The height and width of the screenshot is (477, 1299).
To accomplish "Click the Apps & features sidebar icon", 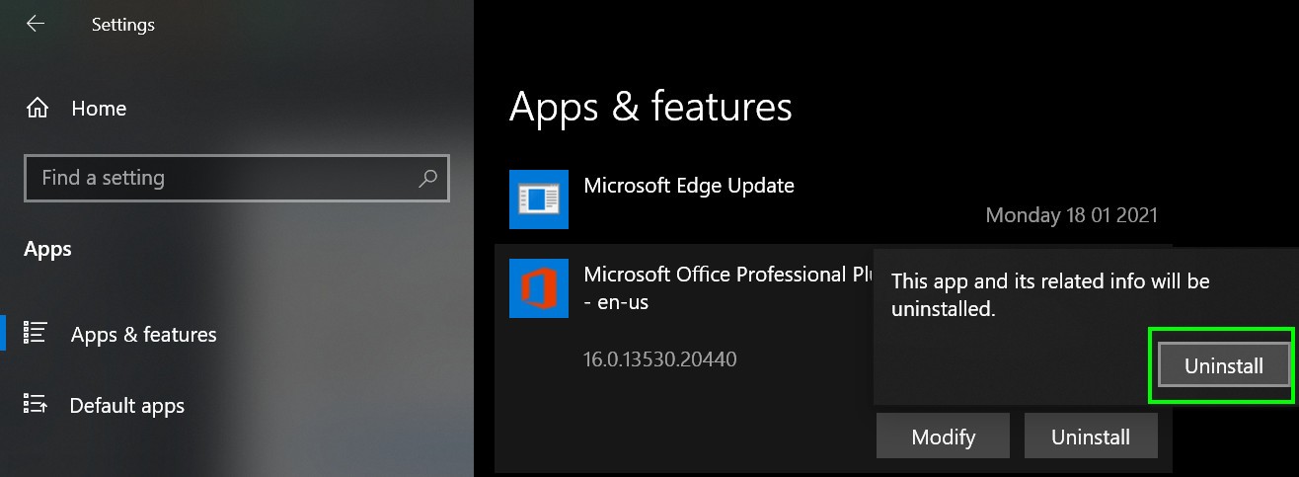I will pyautogui.click(x=36, y=333).
